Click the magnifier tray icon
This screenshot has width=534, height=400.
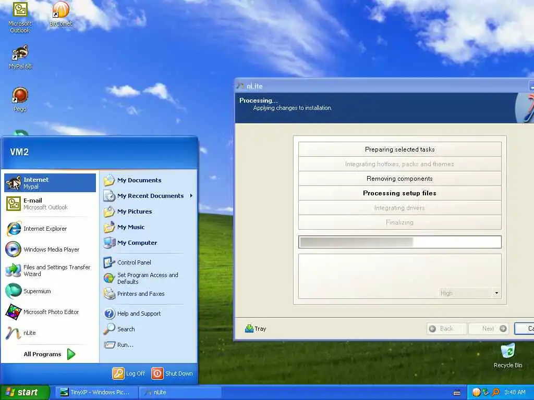495,392
